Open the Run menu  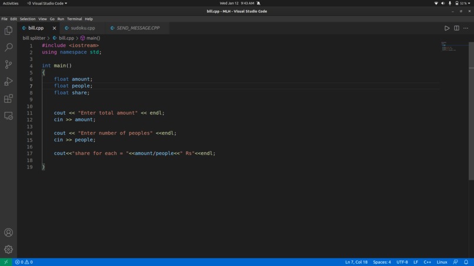pos(61,19)
